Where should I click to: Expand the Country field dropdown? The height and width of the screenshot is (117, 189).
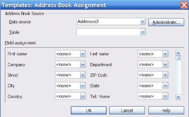tap(83, 96)
